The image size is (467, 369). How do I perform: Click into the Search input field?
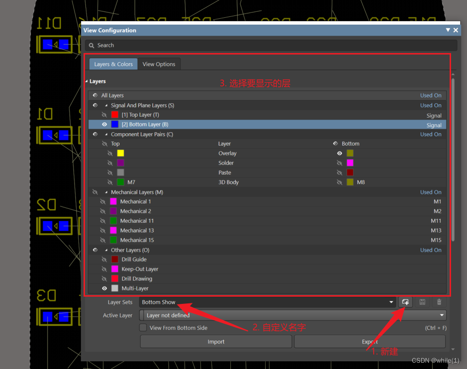tap(270, 45)
